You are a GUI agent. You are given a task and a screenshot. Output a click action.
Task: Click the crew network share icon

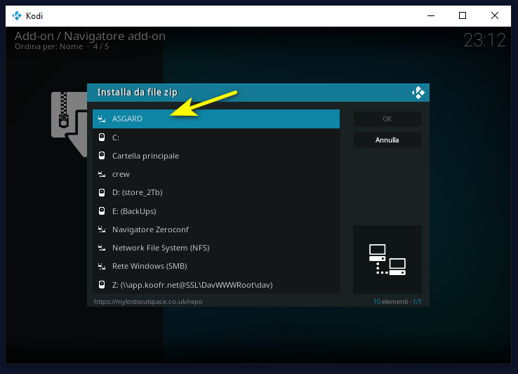(102, 174)
